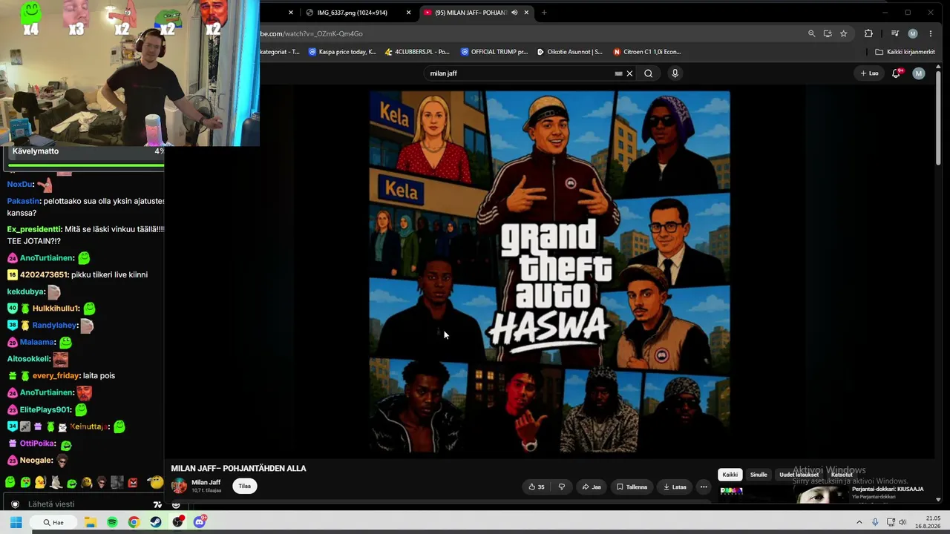Open the YouTube account avatar menu
Viewport: 950px width, 534px height.
[919, 73]
